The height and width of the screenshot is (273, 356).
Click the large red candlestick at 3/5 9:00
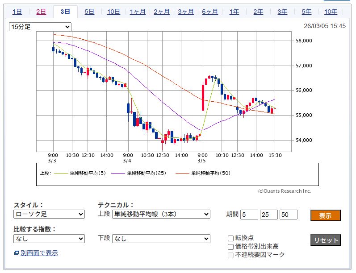click(x=203, y=97)
